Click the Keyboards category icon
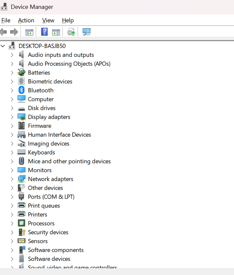 21,152
